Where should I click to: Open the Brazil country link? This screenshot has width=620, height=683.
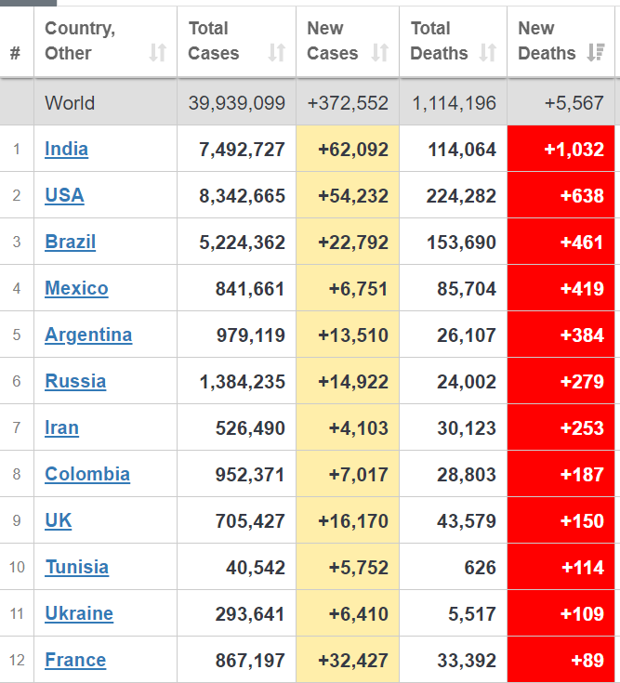tap(71, 242)
